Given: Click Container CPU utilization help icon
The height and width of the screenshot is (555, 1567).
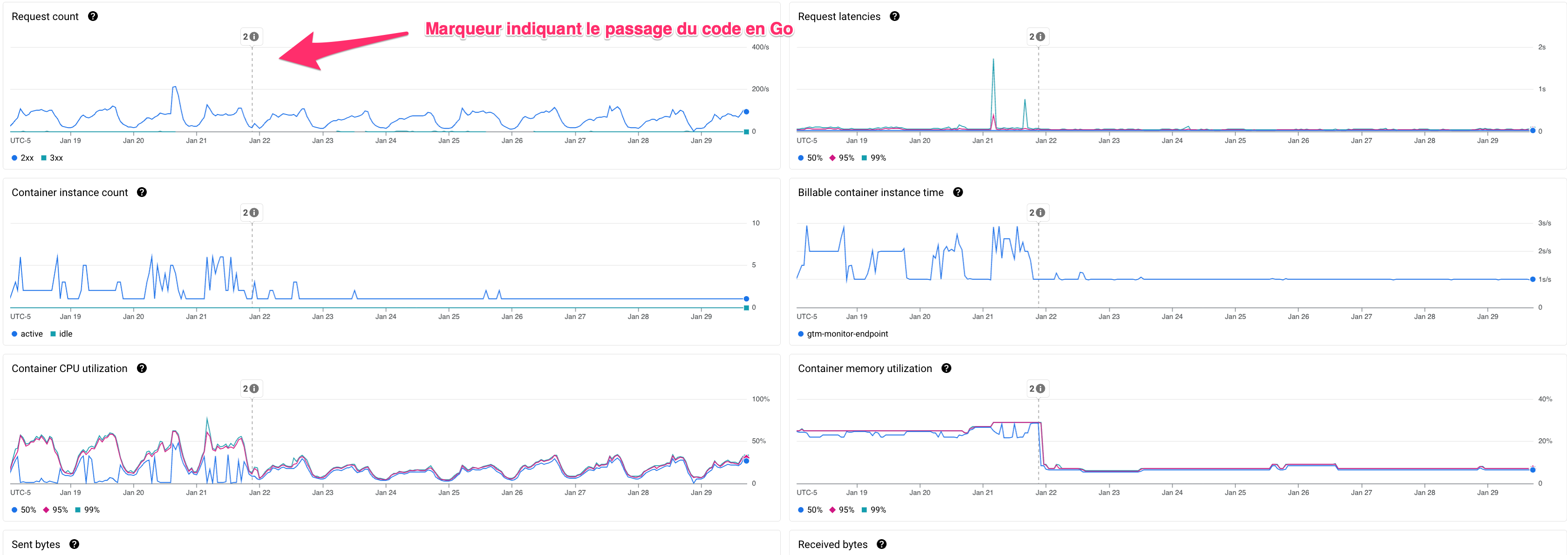Looking at the screenshot, I should 142,368.
